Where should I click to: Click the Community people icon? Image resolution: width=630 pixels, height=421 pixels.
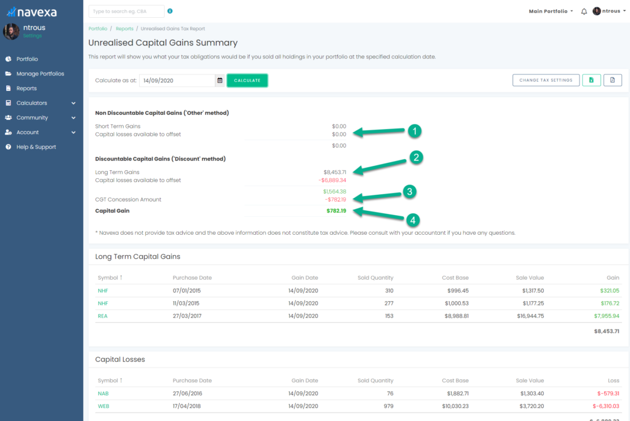[x=8, y=117]
